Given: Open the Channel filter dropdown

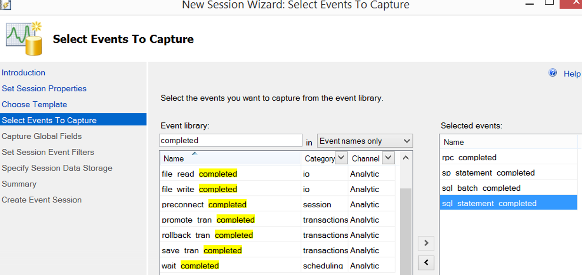Looking at the screenshot, I should click(388, 158).
